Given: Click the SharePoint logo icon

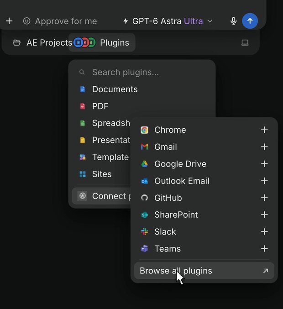Looking at the screenshot, I should click(x=144, y=215).
